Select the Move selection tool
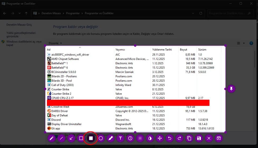The height and width of the screenshot is (148, 258). [160, 138]
